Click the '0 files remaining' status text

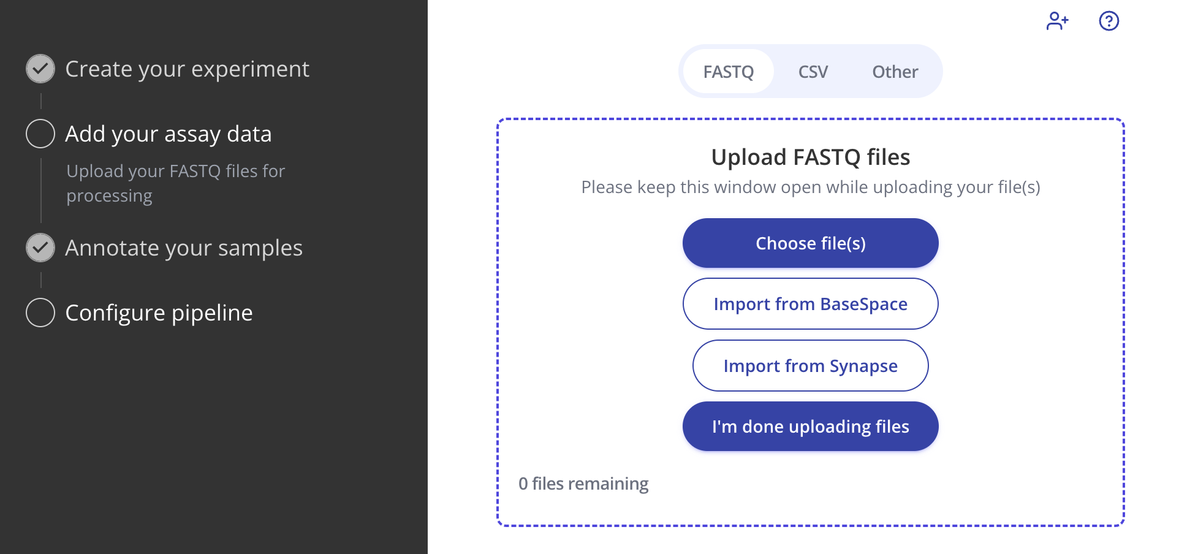[583, 484]
